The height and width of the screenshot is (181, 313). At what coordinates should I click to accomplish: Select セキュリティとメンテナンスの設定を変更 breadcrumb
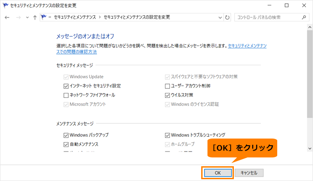137,17
